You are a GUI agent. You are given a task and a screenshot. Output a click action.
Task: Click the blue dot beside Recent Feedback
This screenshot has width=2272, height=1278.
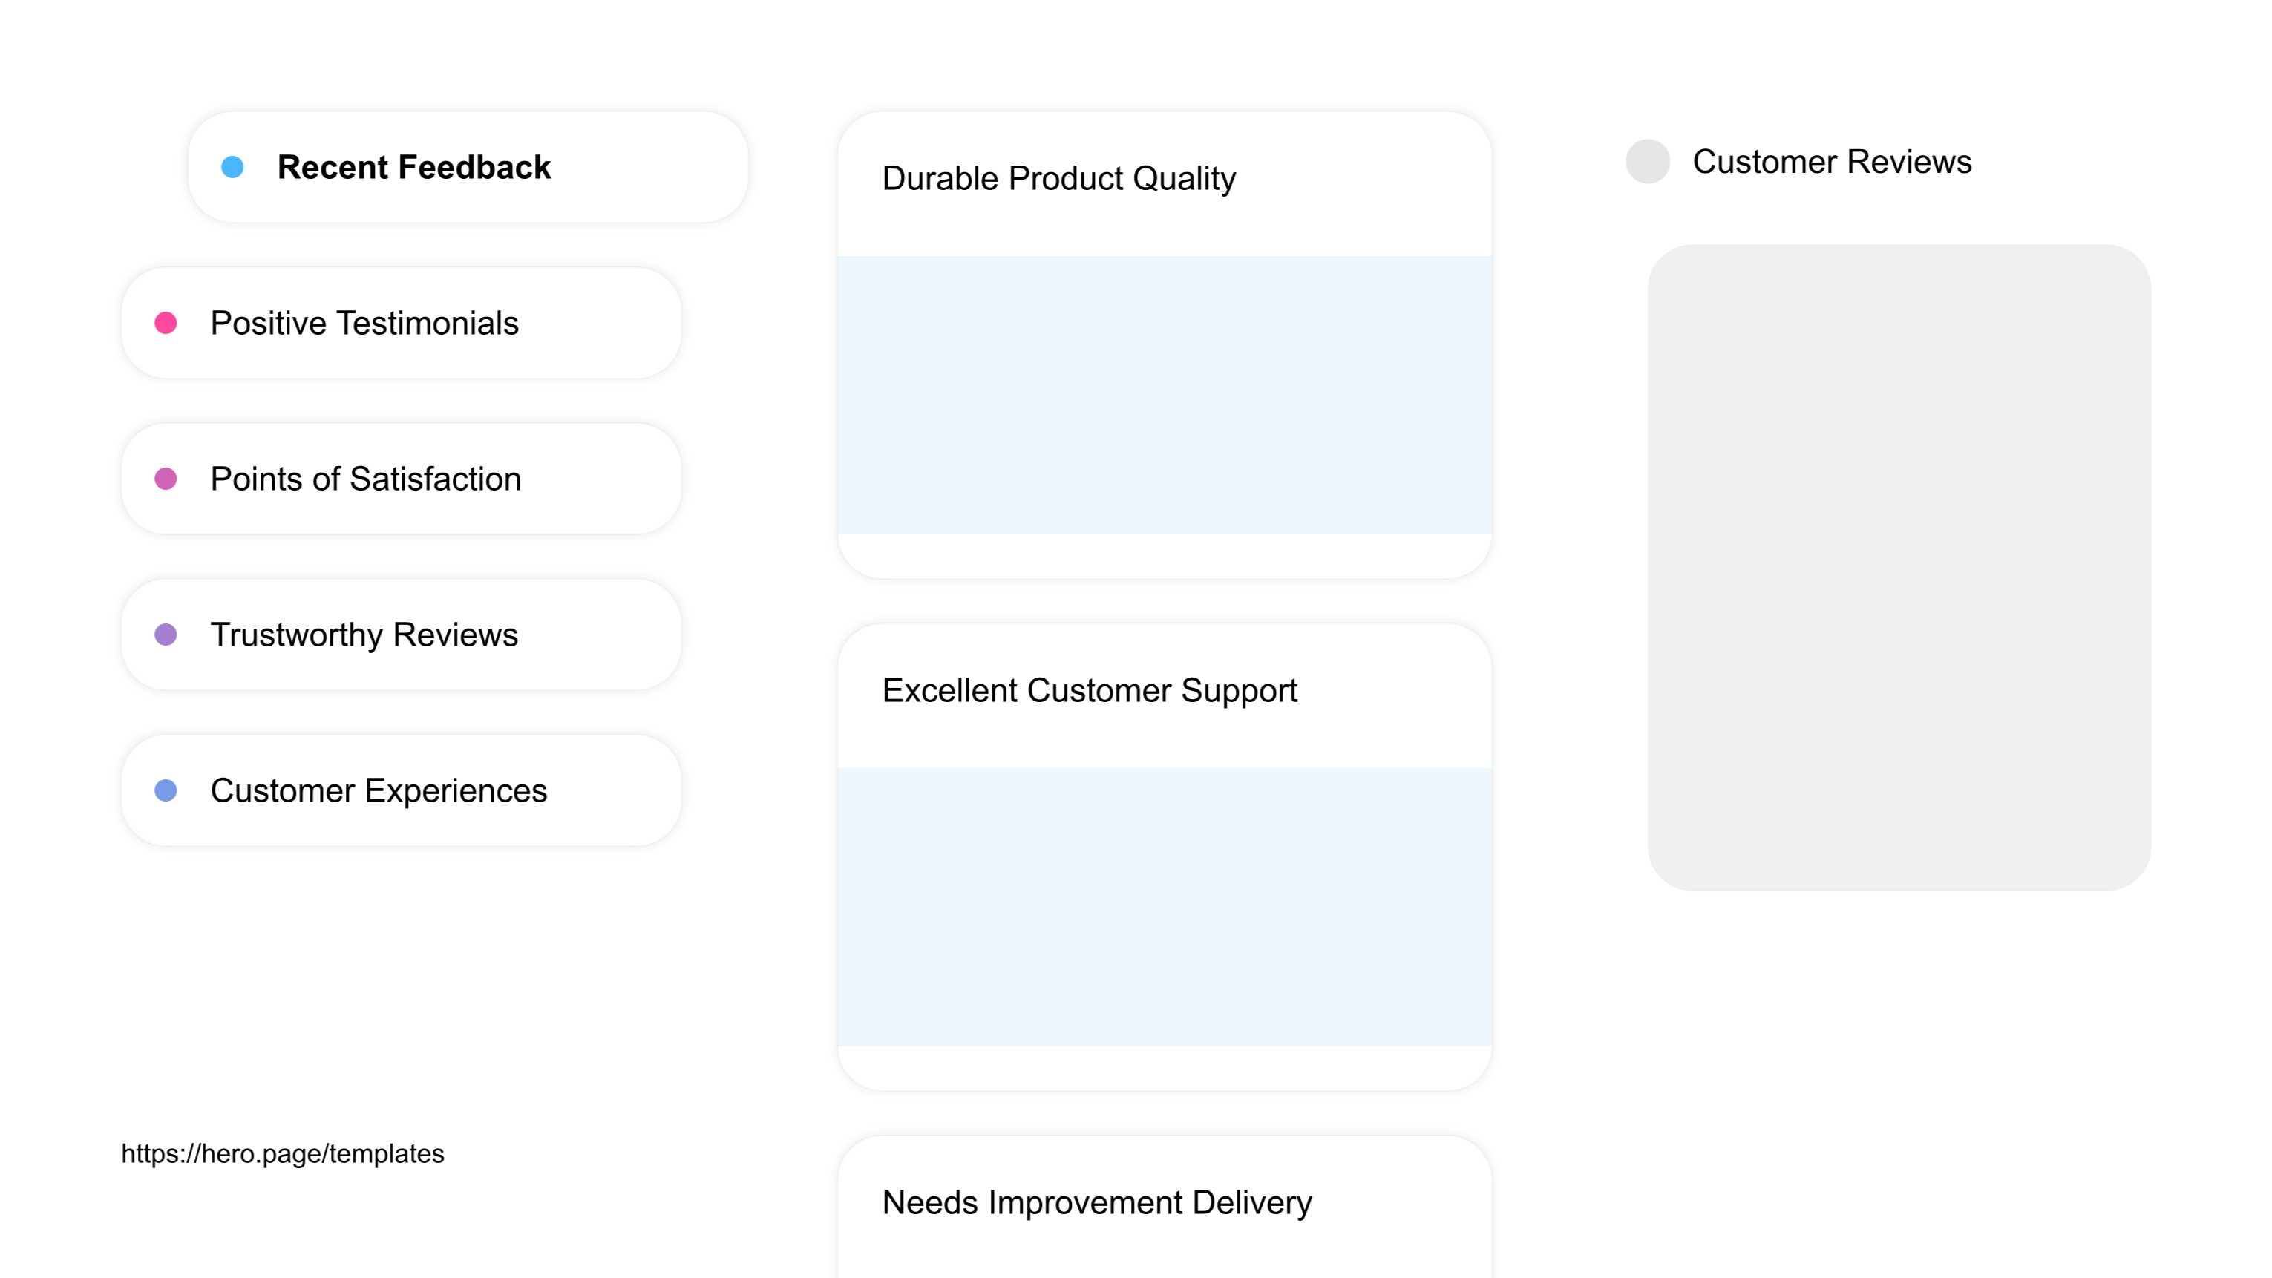pos(233,167)
